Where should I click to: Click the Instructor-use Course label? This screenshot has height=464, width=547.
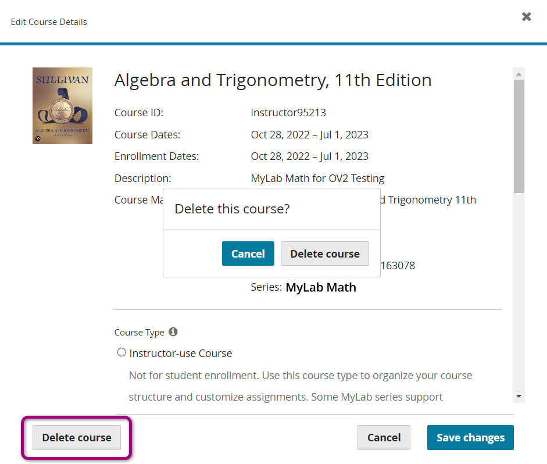click(x=181, y=354)
